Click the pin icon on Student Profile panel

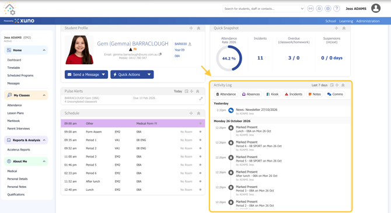pyautogui.click(x=198, y=28)
